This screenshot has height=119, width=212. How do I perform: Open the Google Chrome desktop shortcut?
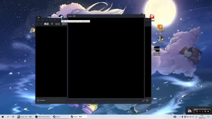pyautogui.click(x=33, y=32)
